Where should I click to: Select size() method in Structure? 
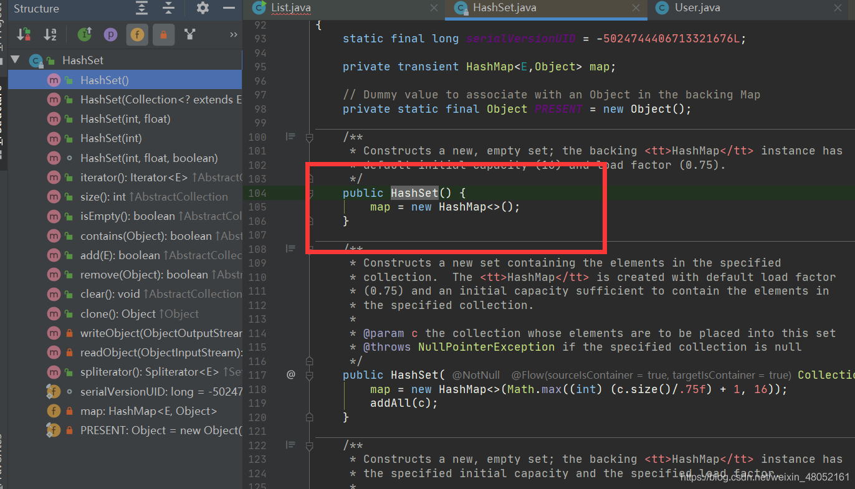[x=125, y=197]
